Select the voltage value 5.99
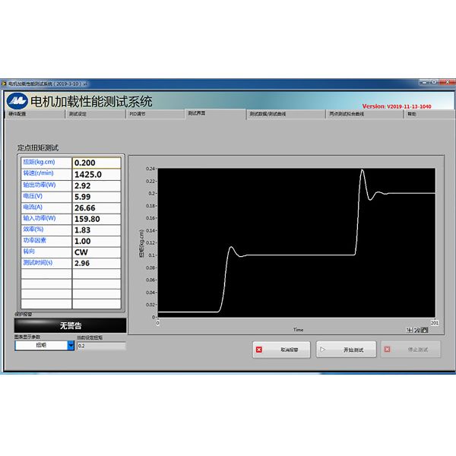The height and width of the screenshot is (456, 456). click(x=97, y=197)
